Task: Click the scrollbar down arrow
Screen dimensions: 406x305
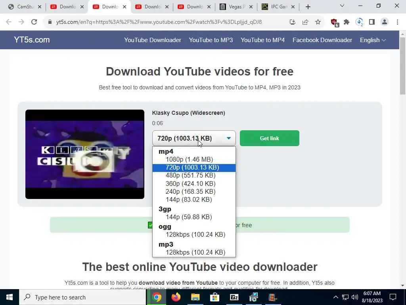Action: [x=403, y=286]
